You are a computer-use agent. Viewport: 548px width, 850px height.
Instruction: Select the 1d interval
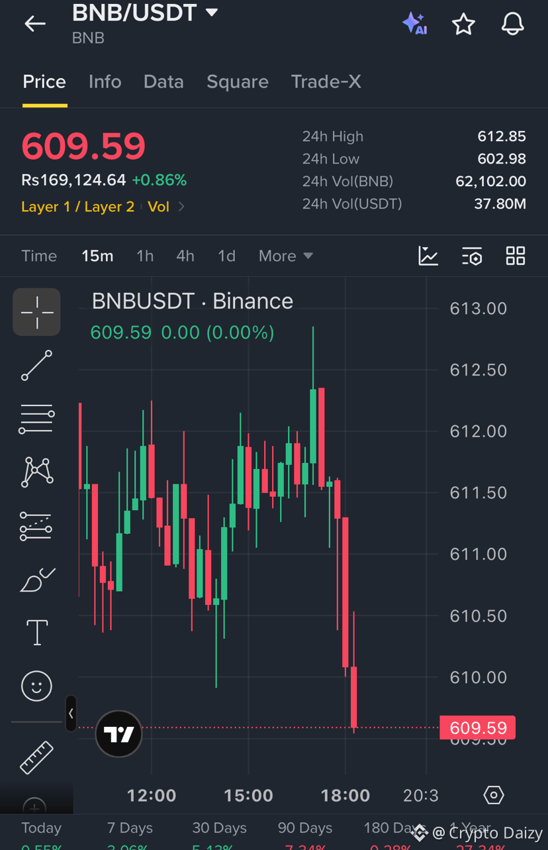(226, 256)
